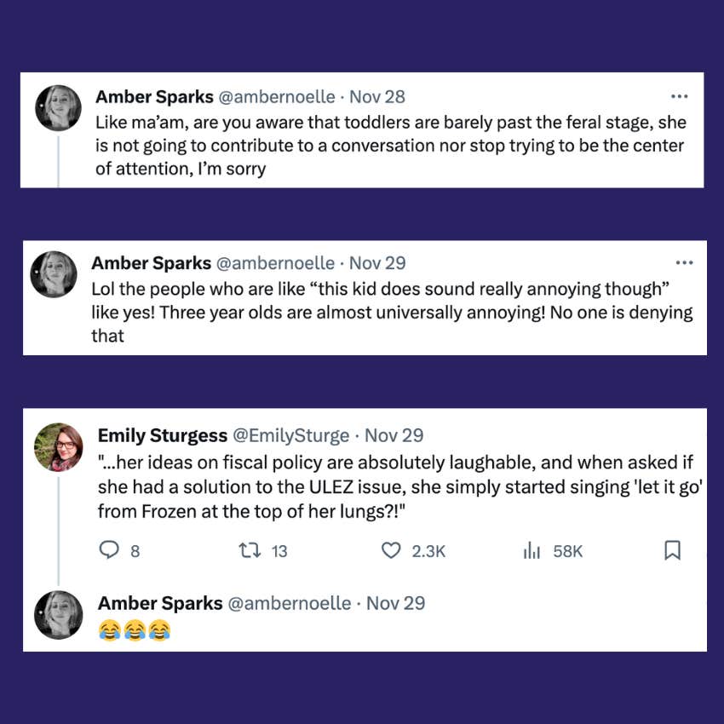The height and width of the screenshot is (724, 724).
Task: Expand the three-dot menu on the Nov 29 Amber Sparks tweet
Action: [x=685, y=262]
